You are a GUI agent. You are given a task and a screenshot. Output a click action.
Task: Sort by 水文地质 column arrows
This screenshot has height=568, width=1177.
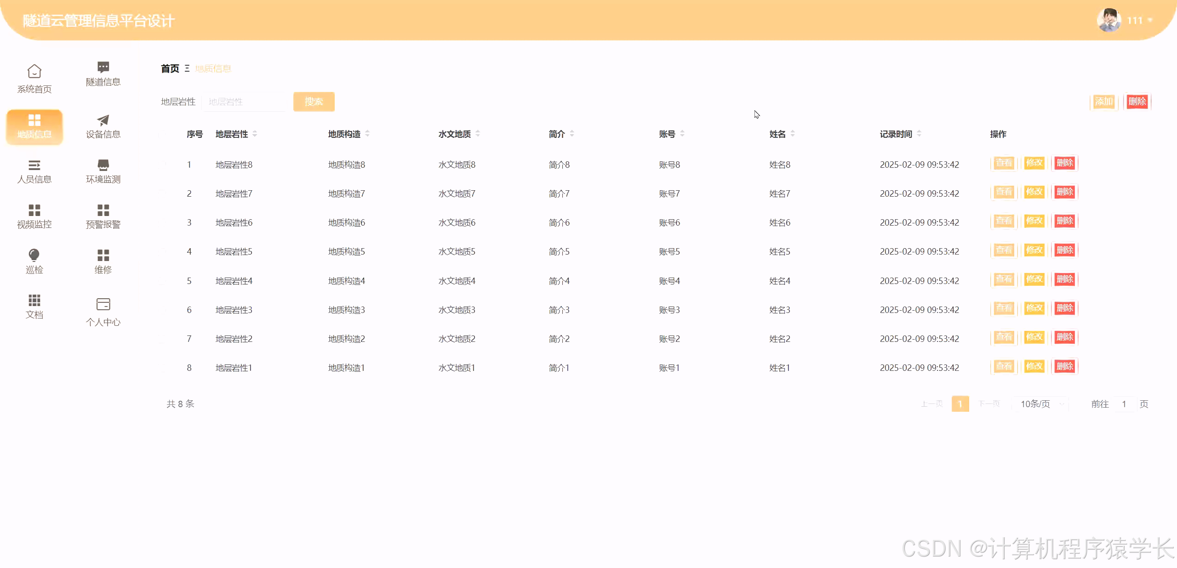coord(478,134)
